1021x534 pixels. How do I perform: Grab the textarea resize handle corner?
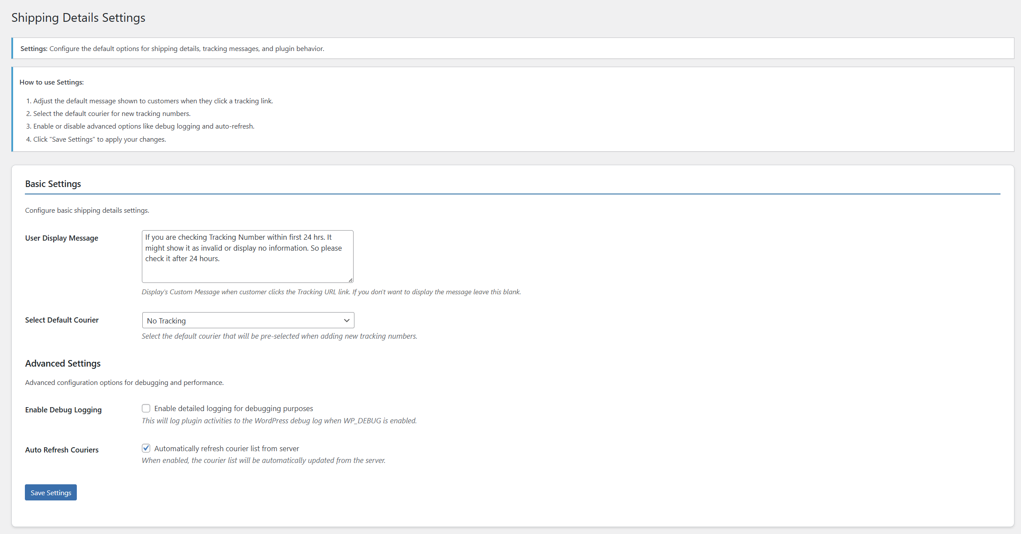(x=351, y=280)
